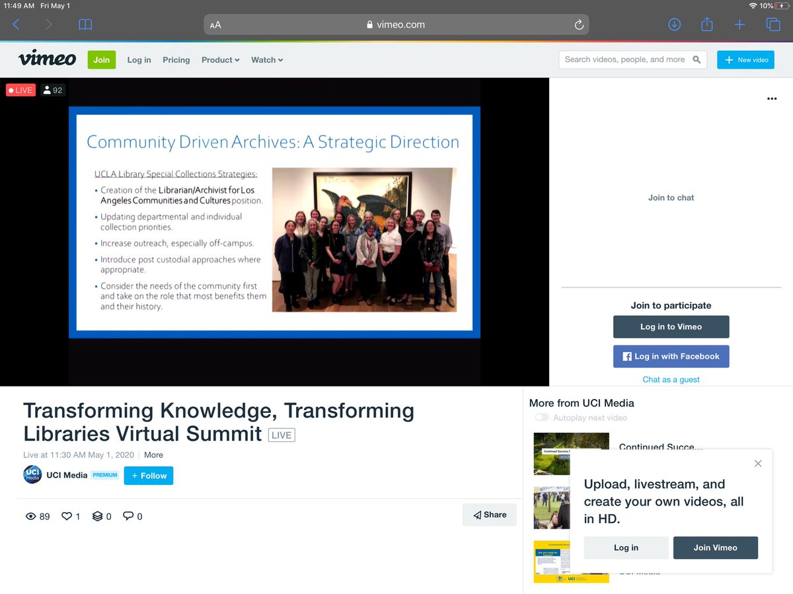
Task: Click Chat as a guest link
Action: [x=671, y=379]
